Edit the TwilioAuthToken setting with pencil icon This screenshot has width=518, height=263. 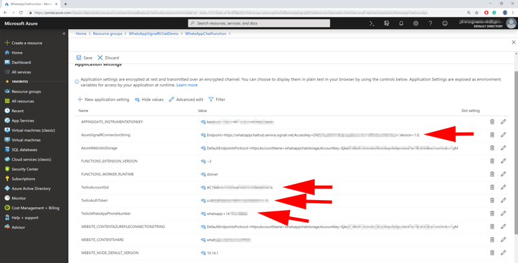coord(503,200)
